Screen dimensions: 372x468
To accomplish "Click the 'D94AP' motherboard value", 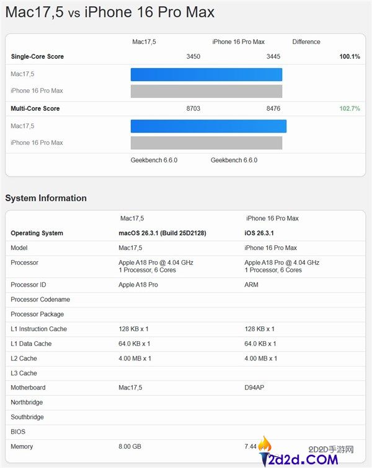I will tap(254, 388).
